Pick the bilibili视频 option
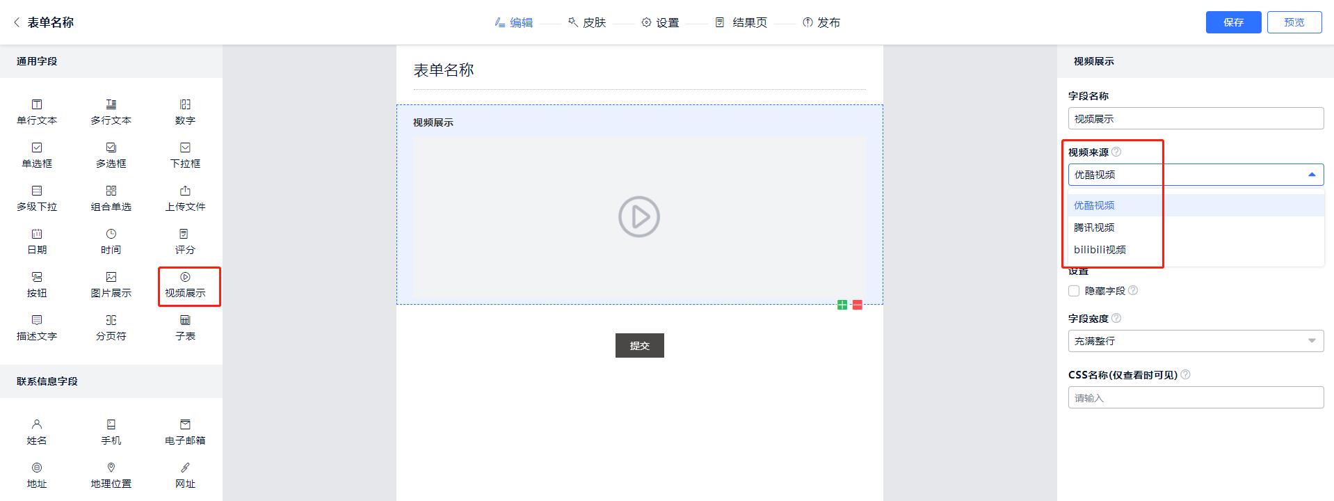Viewport: 1334px width, 501px height. [1100, 250]
